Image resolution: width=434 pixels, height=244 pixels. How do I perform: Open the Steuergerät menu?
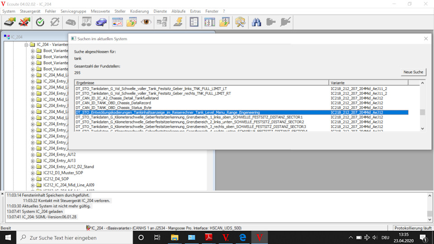[x=30, y=11]
